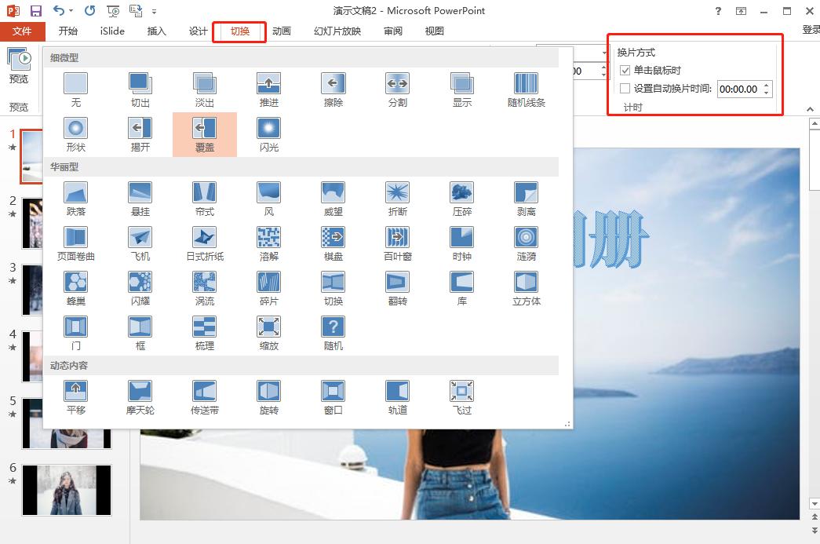Undo the last action
Viewport: 820px width, 544px height.
point(59,10)
